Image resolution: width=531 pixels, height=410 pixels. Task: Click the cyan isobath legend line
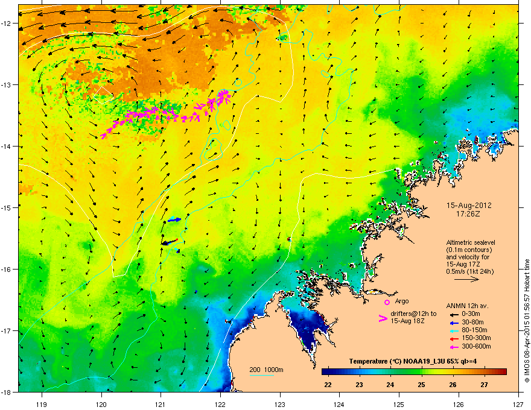[262, 375]
